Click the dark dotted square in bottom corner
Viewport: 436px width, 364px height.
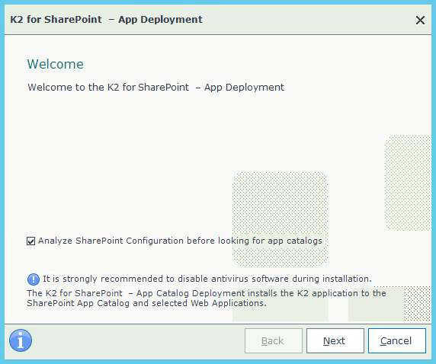click(417, 304)
